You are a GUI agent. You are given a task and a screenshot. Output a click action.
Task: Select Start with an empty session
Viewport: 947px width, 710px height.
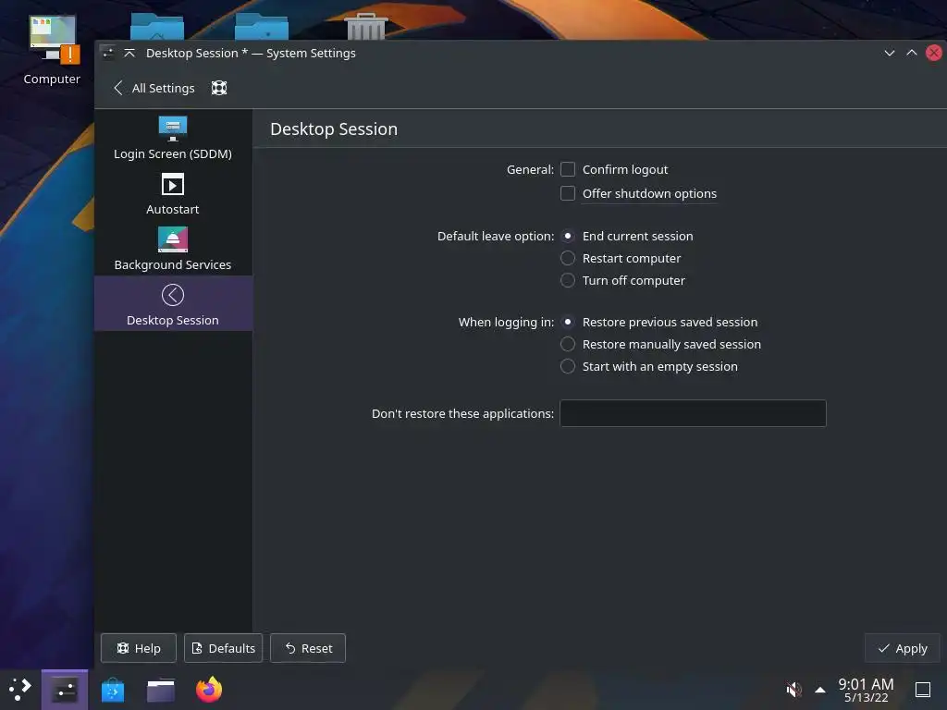[x=568, y=366]
